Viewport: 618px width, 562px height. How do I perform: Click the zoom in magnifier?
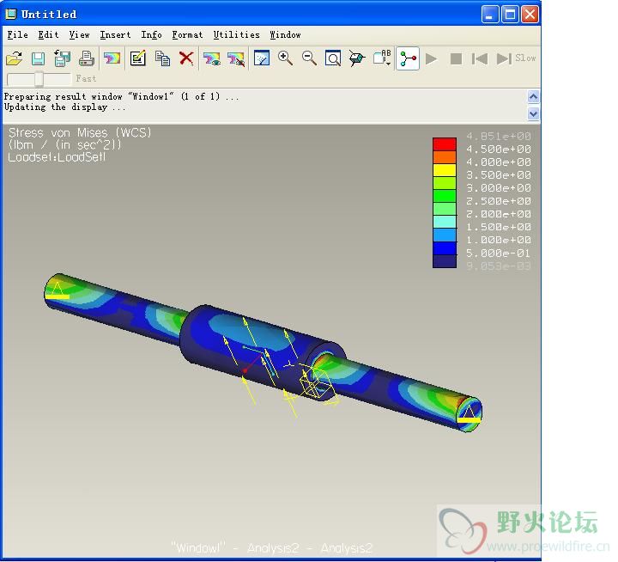285,58
